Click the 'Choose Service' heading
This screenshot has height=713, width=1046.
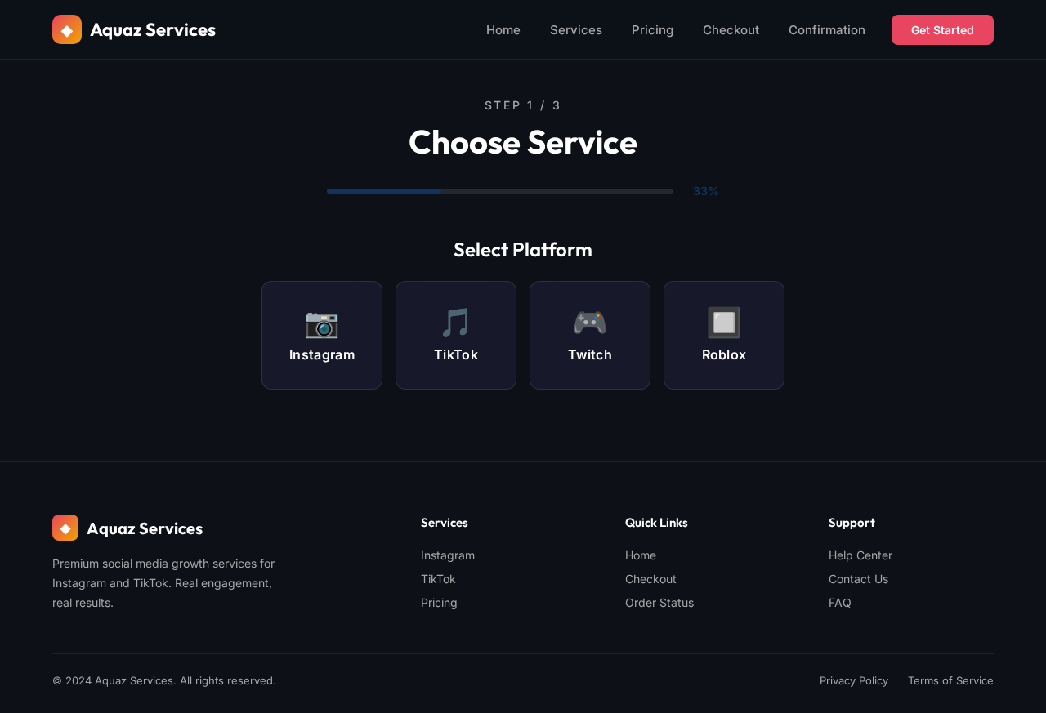pyautogui.click(x=523, y=142)
